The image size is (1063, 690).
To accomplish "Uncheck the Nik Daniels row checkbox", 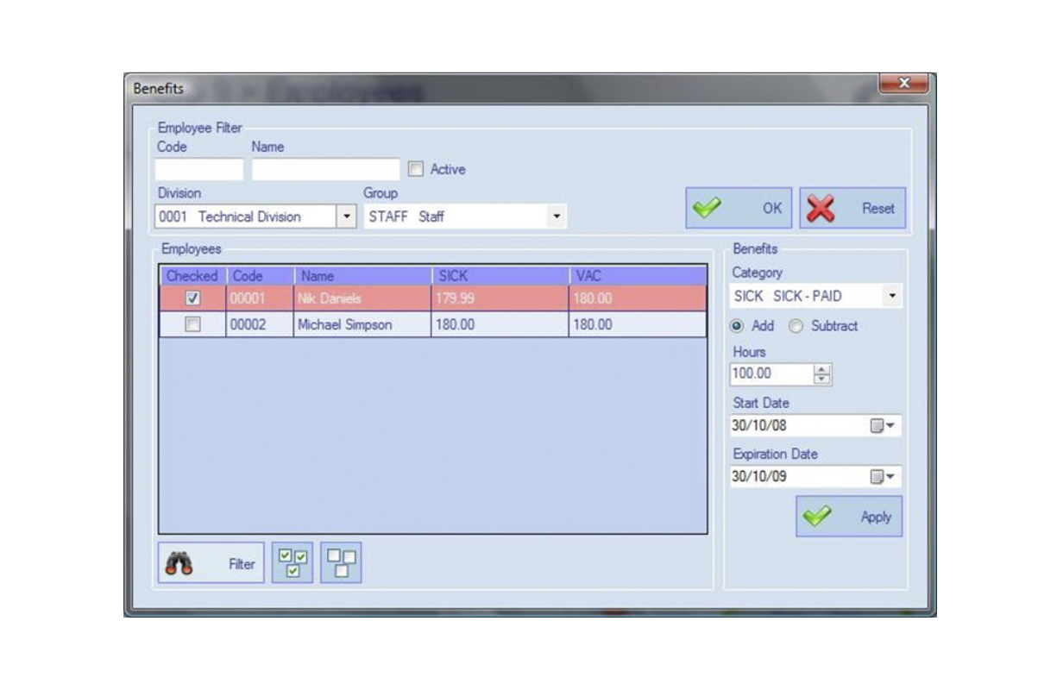I will pos(193,299).
